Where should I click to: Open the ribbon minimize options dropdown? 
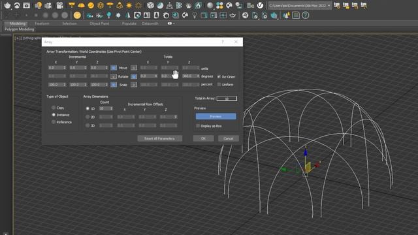(x=174, y=23)
